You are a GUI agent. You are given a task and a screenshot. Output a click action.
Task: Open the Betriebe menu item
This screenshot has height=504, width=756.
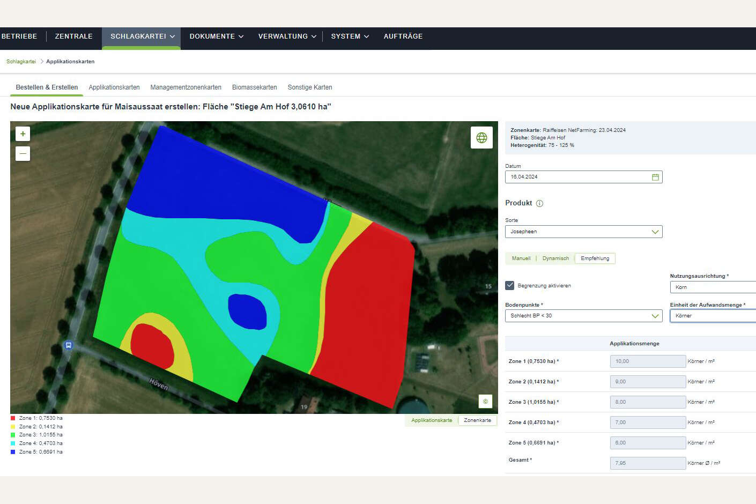19,36
